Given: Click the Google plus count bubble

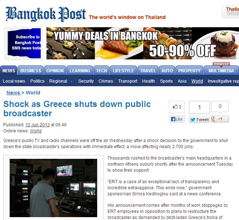Looking at the screenshot, I should click(x=220, y=106).
